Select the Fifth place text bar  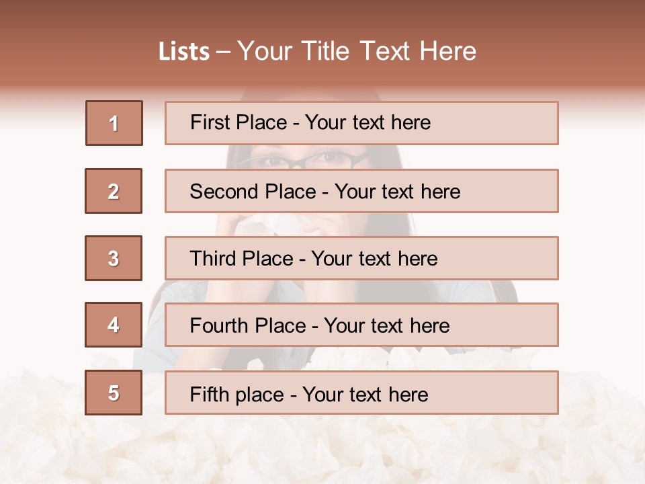click(x=361, y=393)
